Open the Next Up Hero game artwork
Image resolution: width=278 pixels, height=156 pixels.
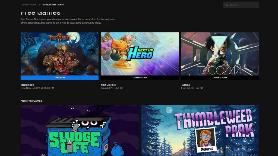pyautogui.click(x=140, y=54)
